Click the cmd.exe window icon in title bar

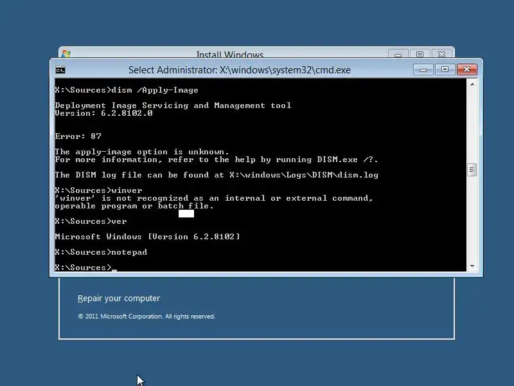pos(60,70)
